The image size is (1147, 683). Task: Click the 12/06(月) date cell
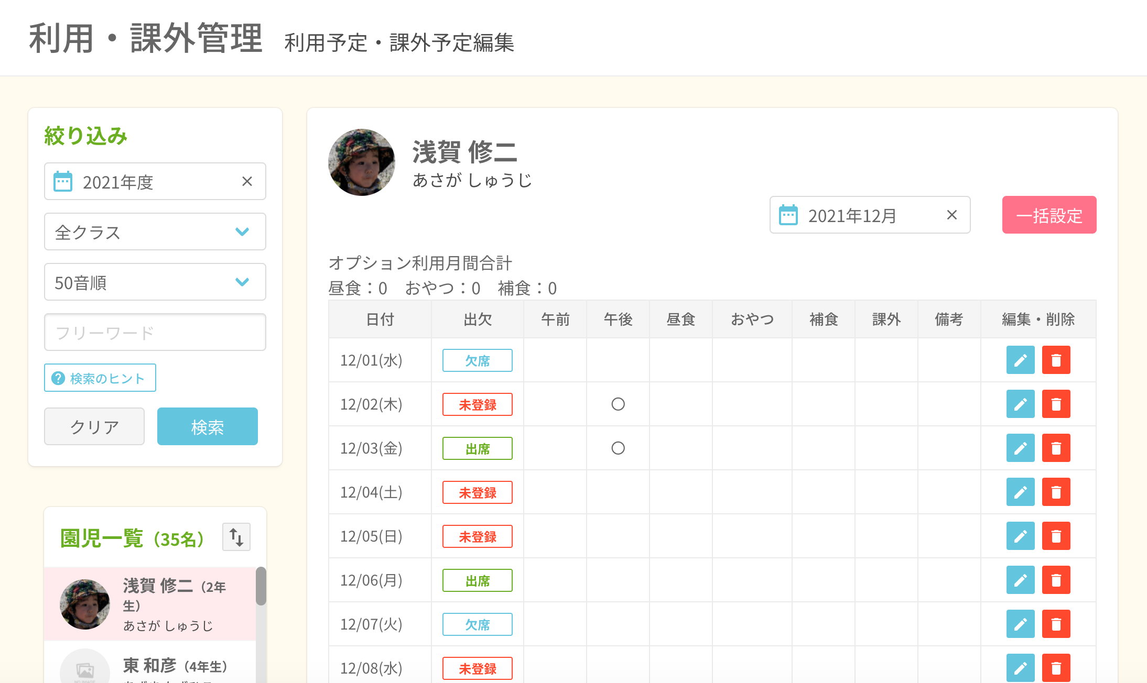[380, 580]
